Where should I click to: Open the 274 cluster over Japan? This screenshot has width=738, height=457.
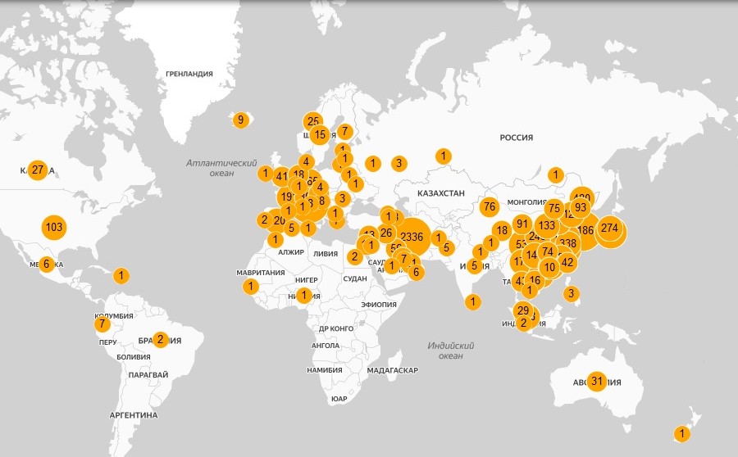609,228
